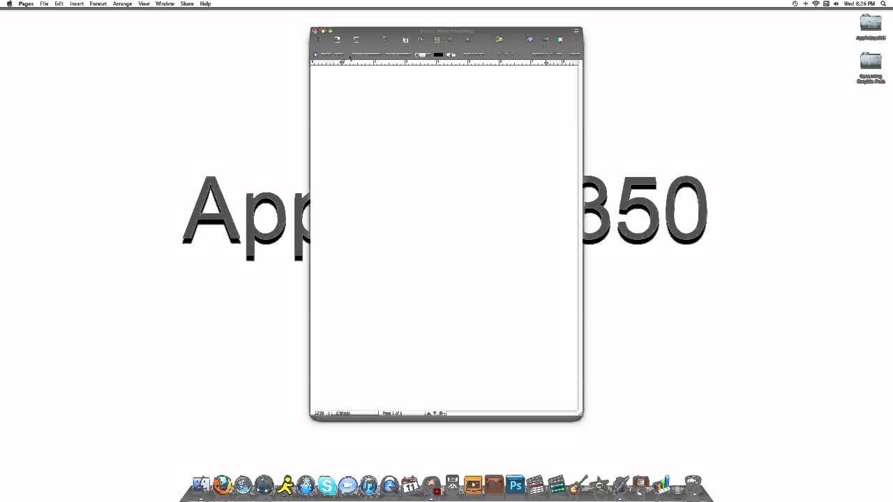Open iCal from the Dock

point(410,485)
